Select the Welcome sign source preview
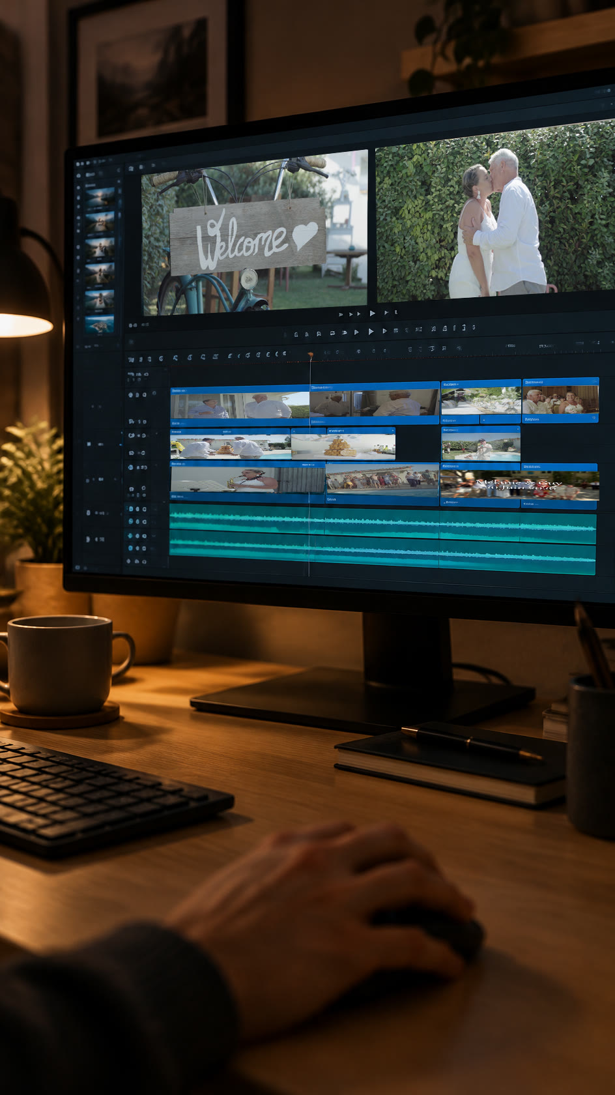This screenshot has width=615, height=1095. tap(255, 233)
